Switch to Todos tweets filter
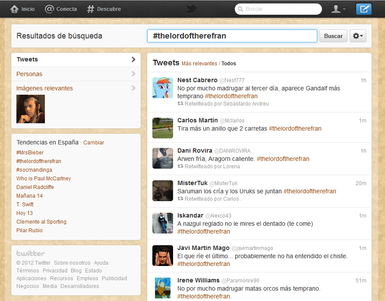The height and width of the screenshot is (301, 385). (229, 64)
